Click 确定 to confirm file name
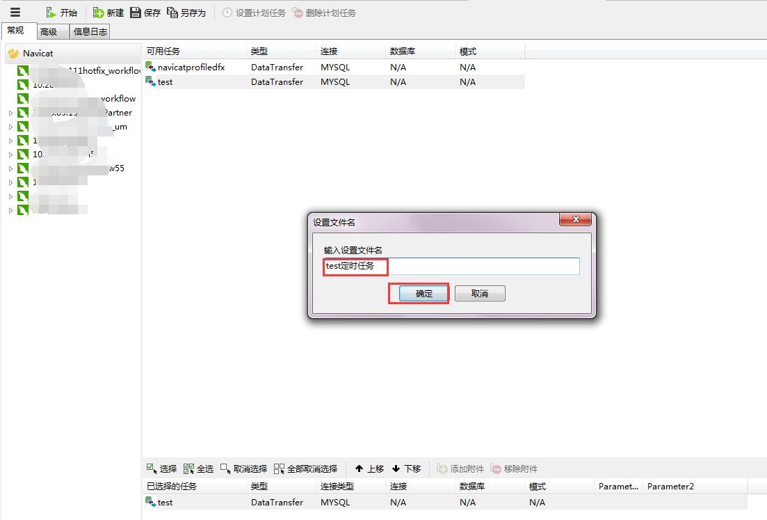767x520 pixels. click(423, 293)
